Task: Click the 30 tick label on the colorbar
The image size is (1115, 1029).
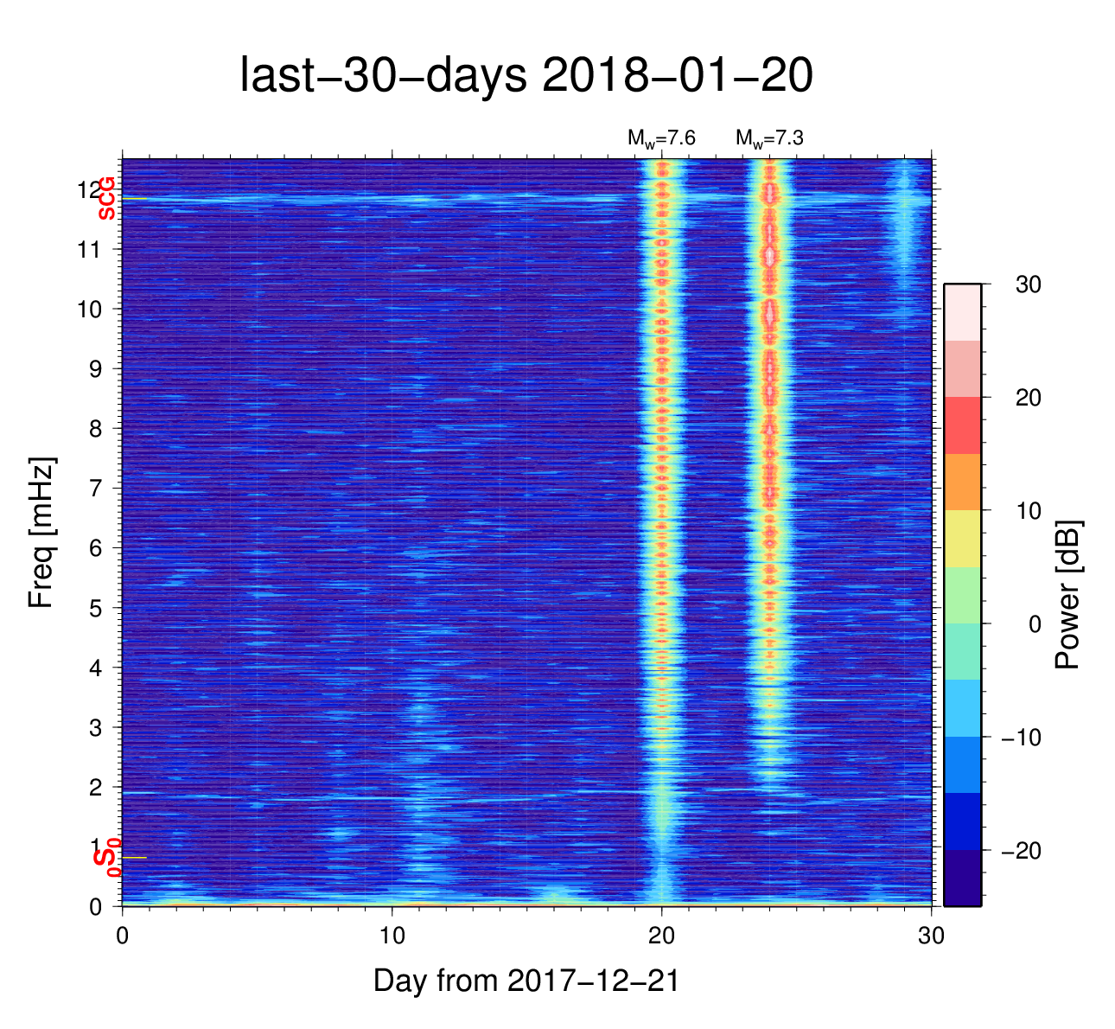Action: (x=1028, y=284)
